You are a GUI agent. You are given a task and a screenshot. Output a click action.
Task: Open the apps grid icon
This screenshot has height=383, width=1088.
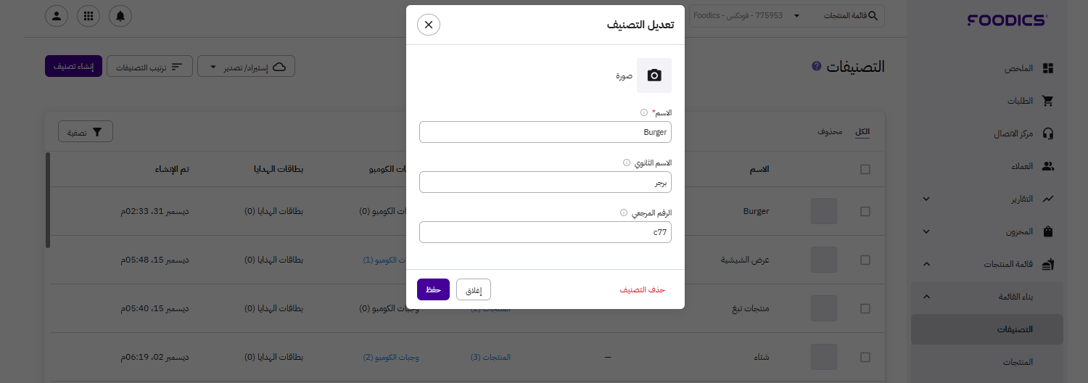[x=88, y=16]
